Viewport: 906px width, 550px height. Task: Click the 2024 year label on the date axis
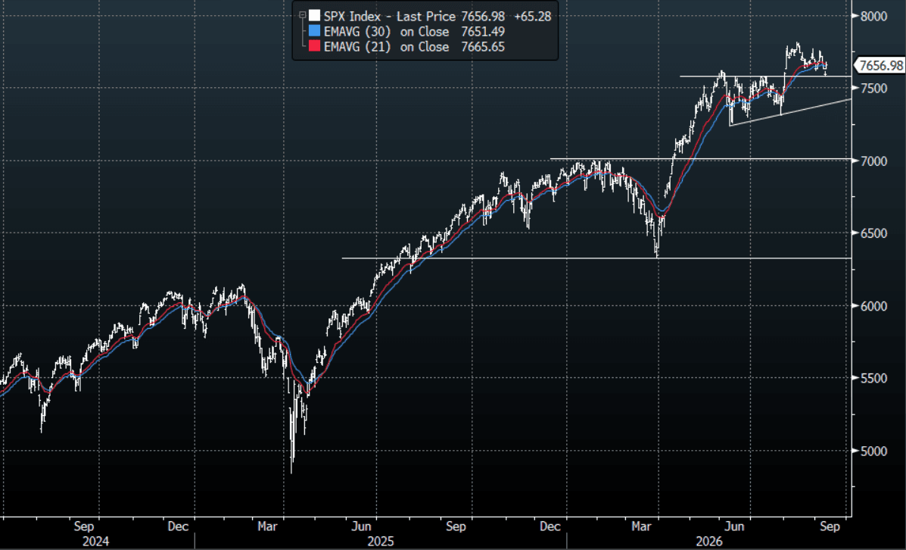pyautogui.click(x=98, y=542)
